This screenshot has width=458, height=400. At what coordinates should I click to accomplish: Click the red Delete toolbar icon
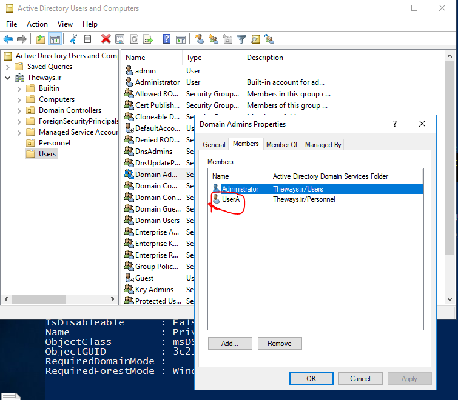click(106, 39)
